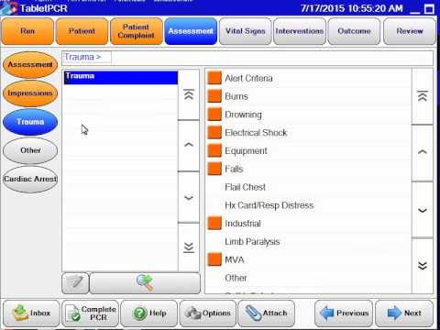Jump to top of left list
This screenshot has width=440, height=330.
point(189,94)
